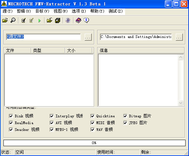Open the 目标(V) menu
Screen dimensions: 189x156
click(x=42, y=11)
